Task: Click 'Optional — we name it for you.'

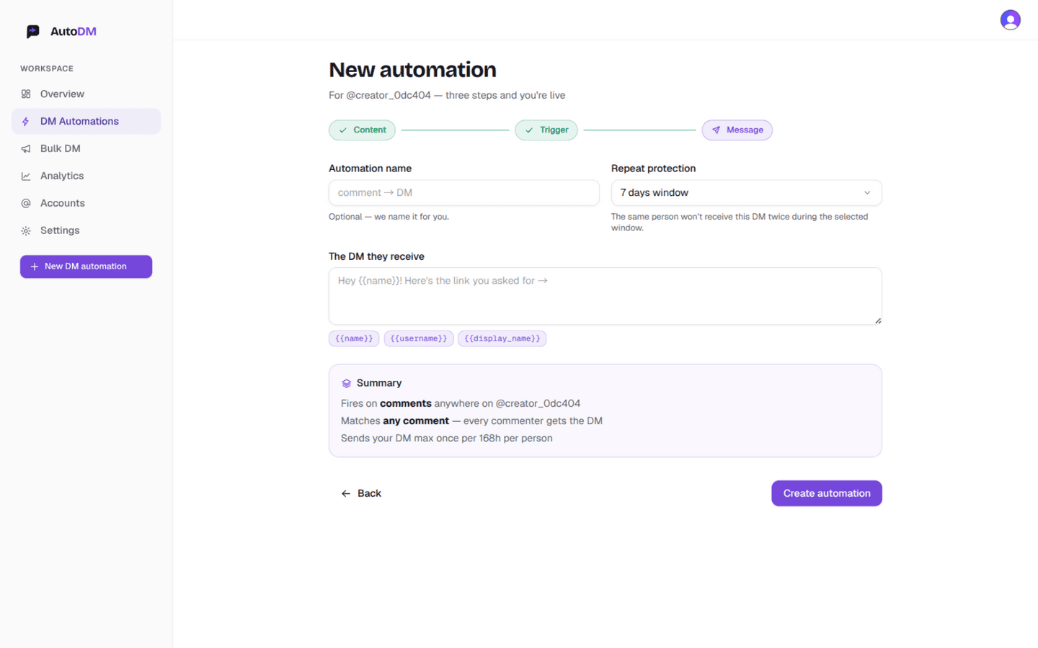Action: [x=389, y=217]
